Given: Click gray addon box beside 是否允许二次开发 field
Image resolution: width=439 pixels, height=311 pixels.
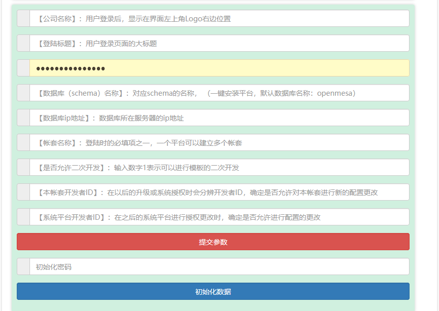Looking at the screenshot, I should point(23,168).
